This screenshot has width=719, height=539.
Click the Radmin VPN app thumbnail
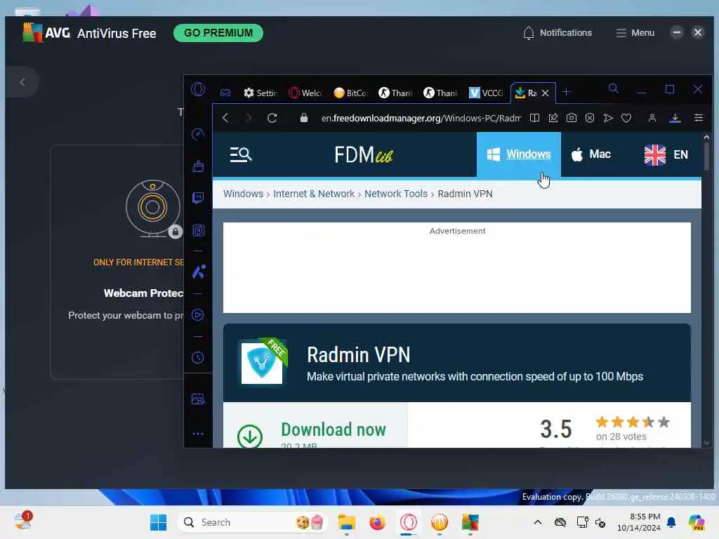coord(262,363)
